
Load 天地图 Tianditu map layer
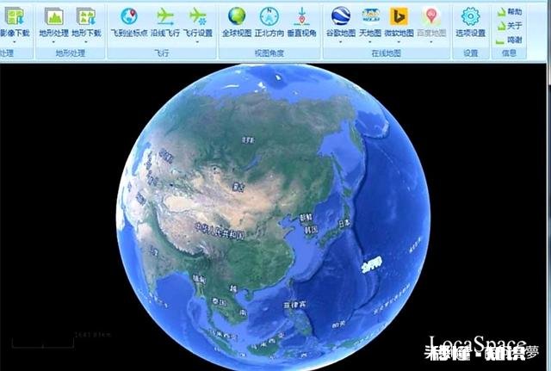[370, 22]
